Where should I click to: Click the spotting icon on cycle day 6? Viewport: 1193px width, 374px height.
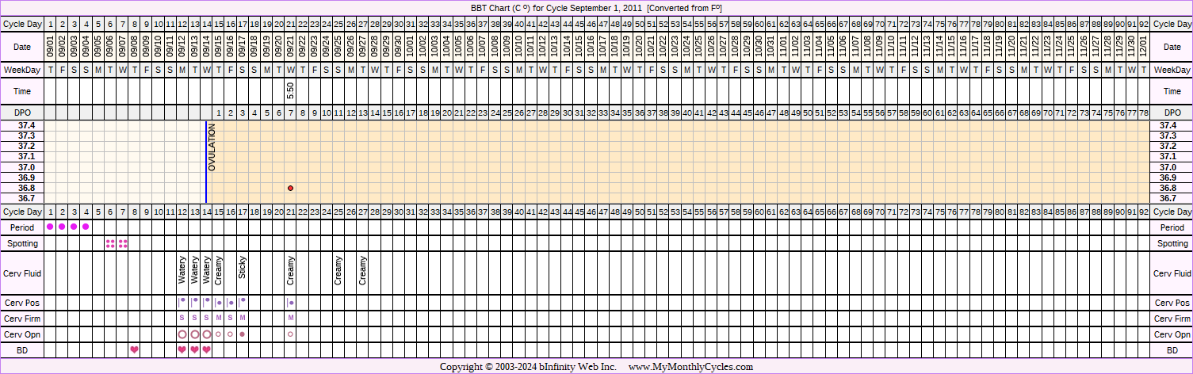[x=110, y=243]
